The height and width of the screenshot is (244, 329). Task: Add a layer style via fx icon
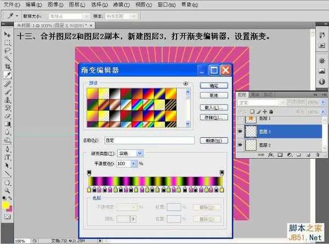tap(271, 155)
